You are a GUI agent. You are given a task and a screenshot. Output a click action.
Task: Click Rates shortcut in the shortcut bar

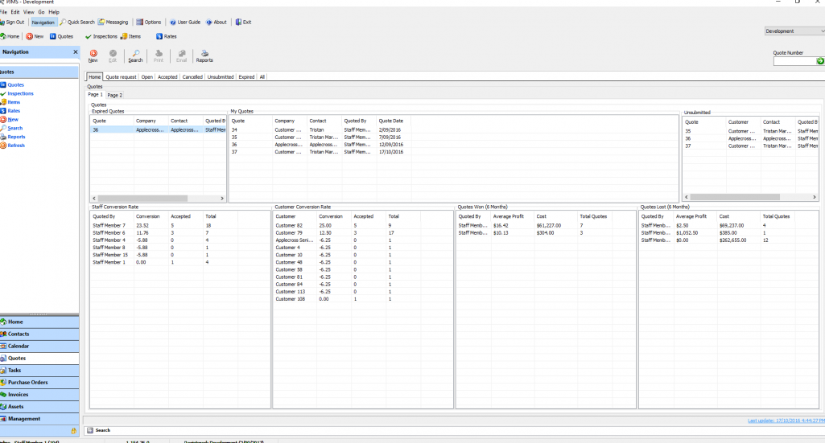tap(167, 36)
